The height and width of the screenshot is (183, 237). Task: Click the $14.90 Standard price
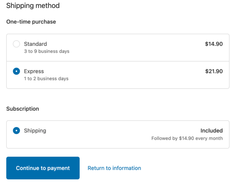tap(214, 44)
